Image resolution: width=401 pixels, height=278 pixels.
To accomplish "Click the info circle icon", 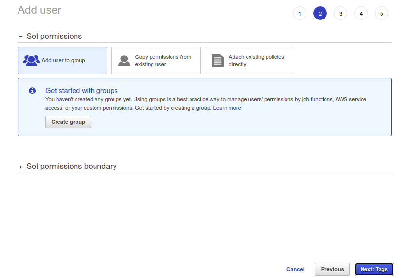I will click(32, 91).
